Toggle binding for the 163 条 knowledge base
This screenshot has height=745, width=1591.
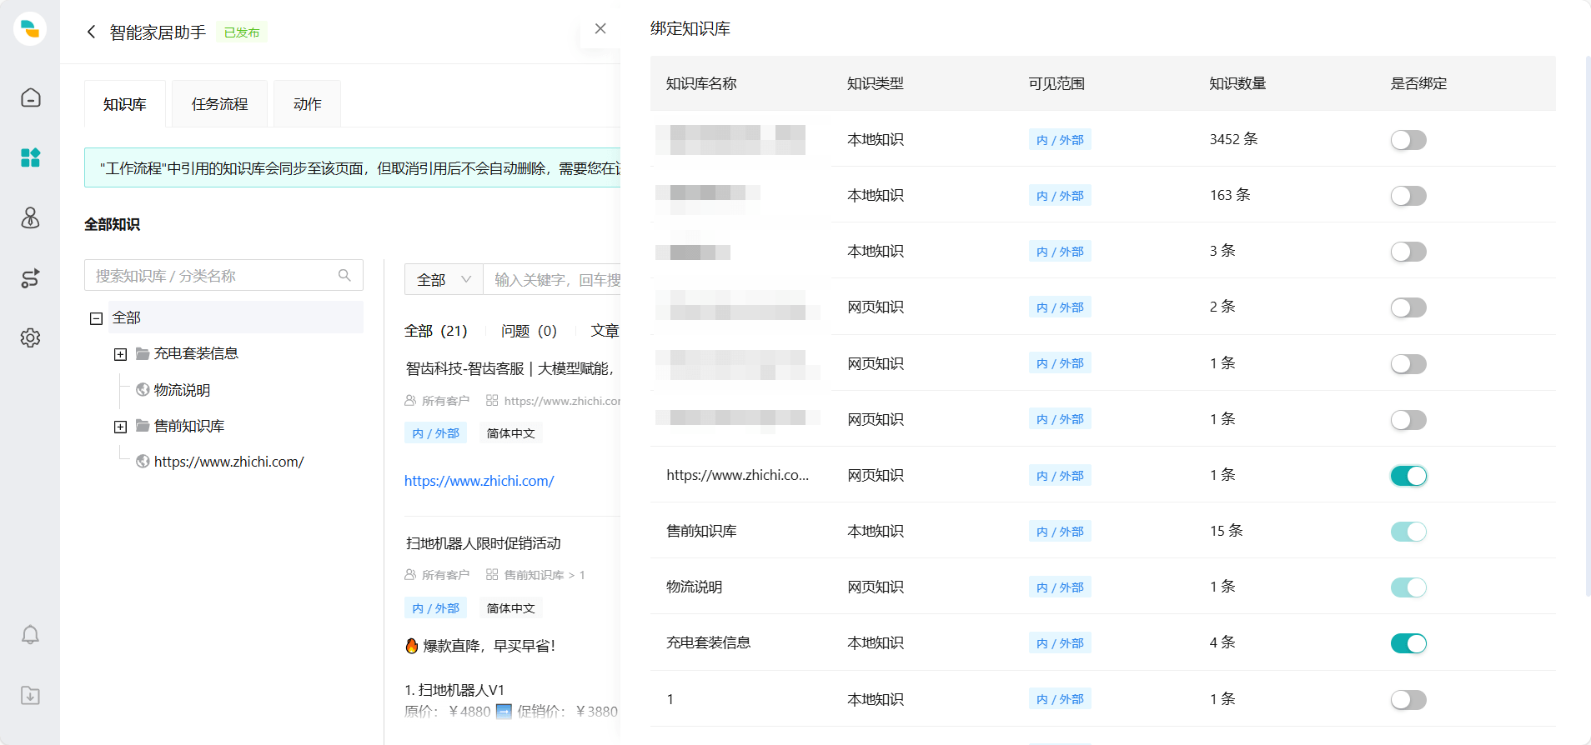[1408, 196]
